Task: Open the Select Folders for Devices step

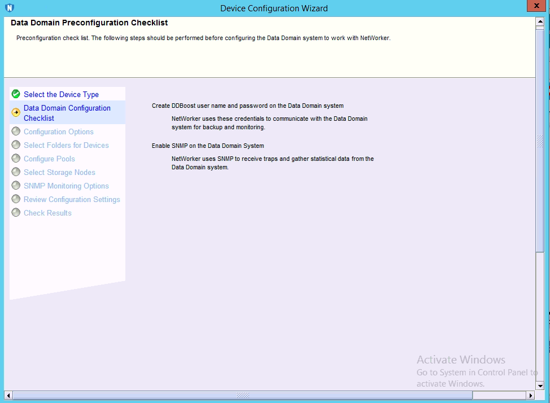Action: pyautogui.click(x=66, y=145)
